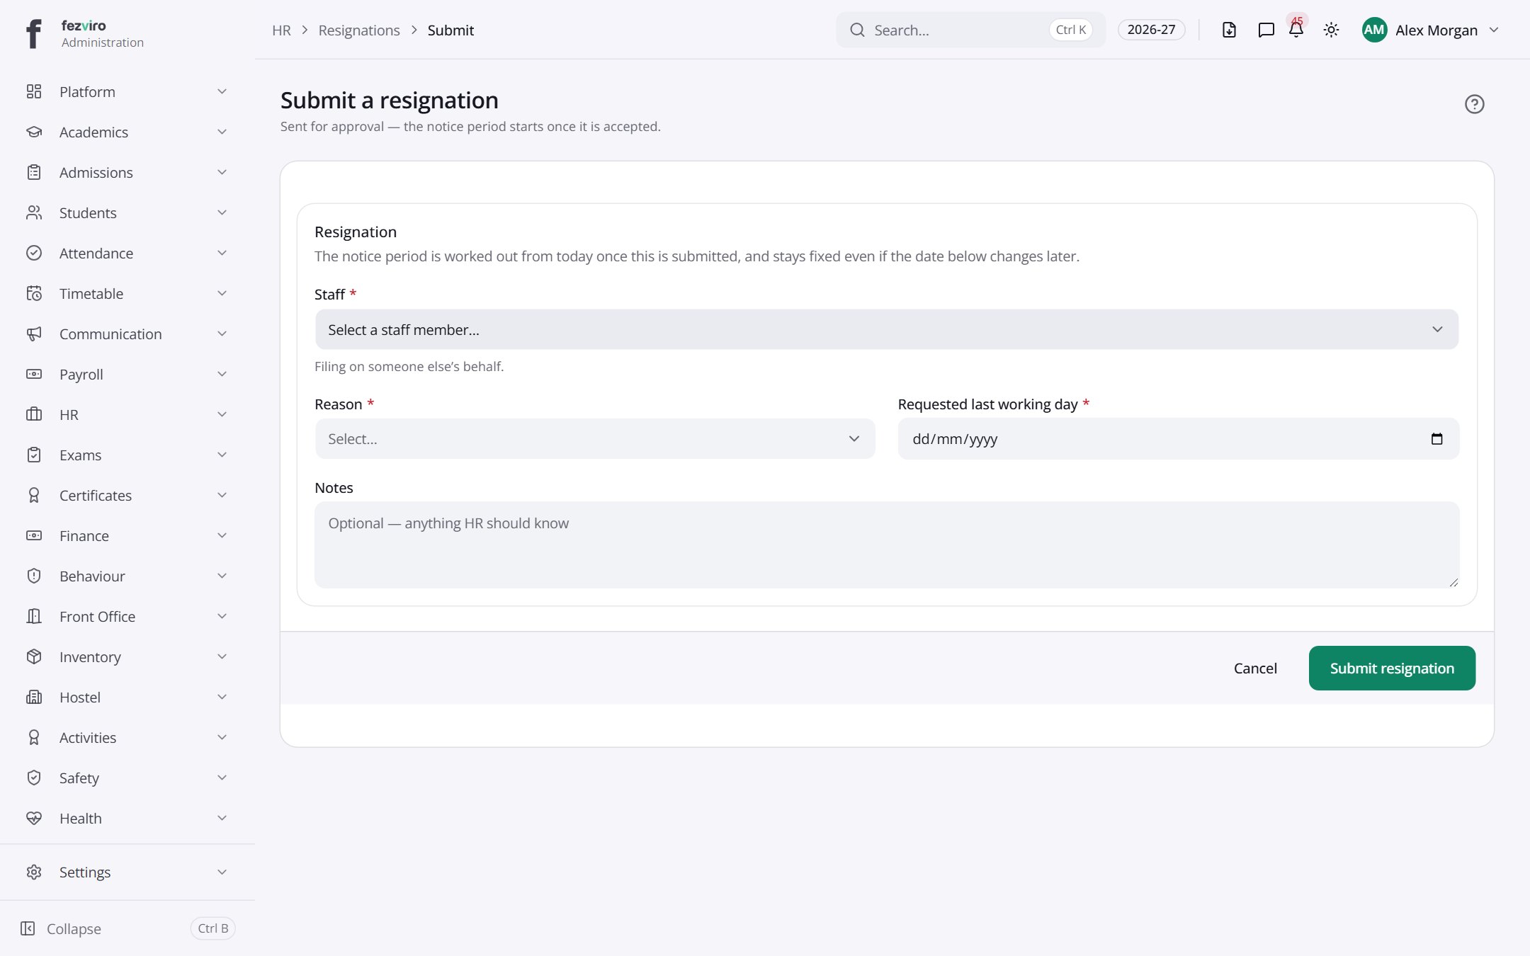Screen dimensions: 1530x956
Task: Open Alex Morgan user menu
Action: click(x=1430, y=30)
